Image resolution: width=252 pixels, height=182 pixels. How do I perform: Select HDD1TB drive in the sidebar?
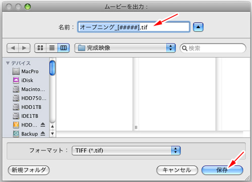click(x=27, y=107)
